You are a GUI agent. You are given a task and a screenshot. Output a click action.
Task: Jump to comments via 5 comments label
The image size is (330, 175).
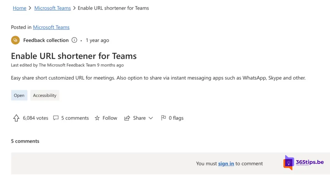pos(75,118)
